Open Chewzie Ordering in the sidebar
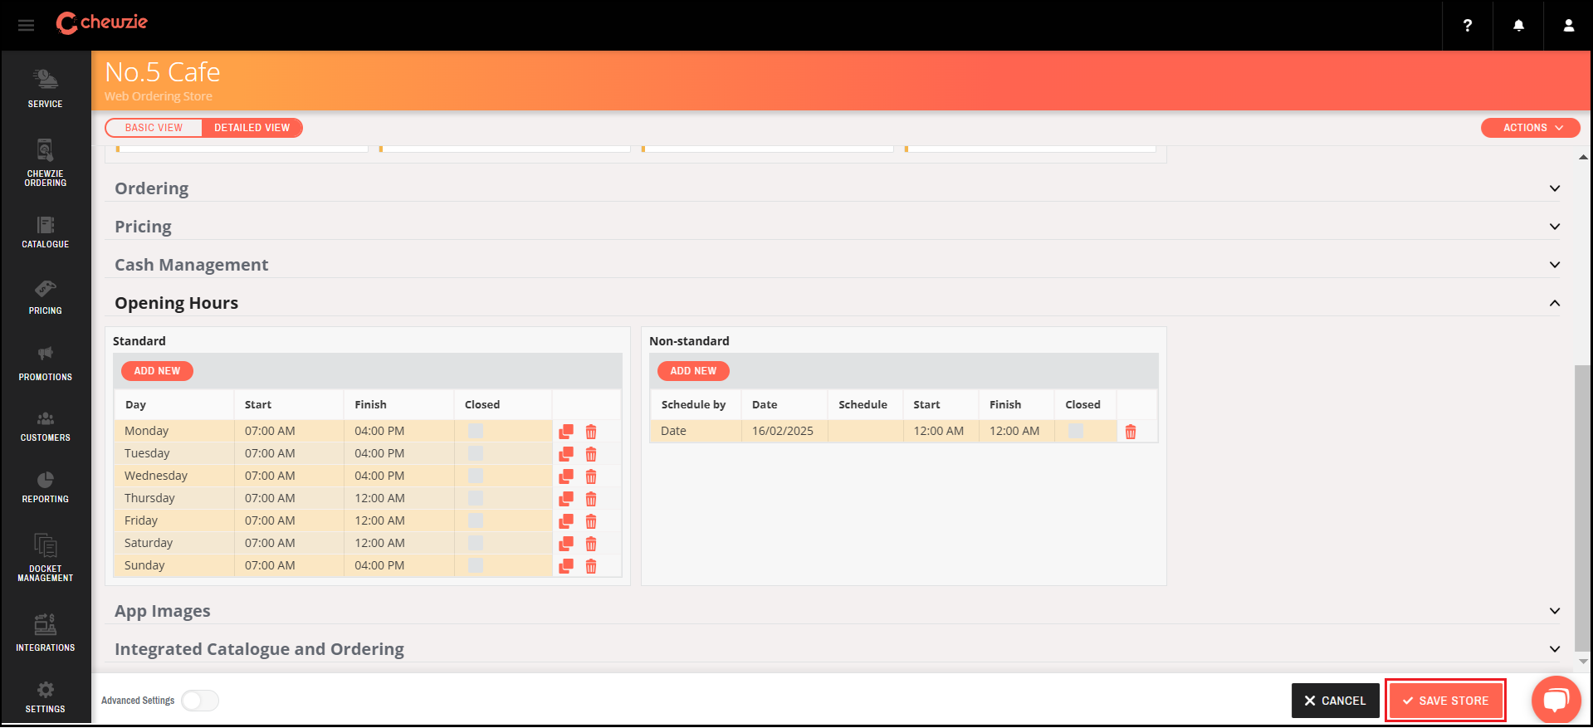The image size is (1593, 728). 46,164
